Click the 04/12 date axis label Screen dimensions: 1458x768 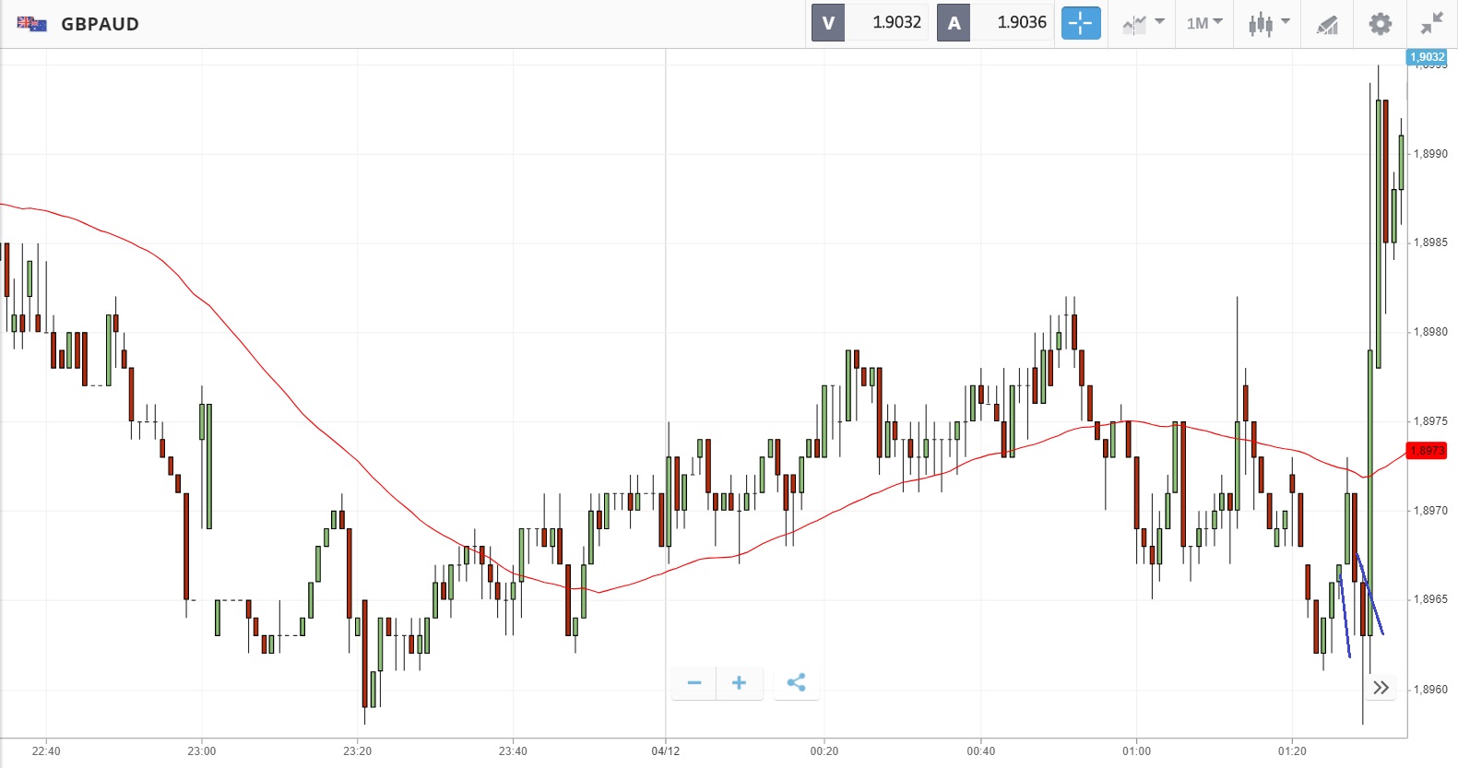[666, 751]
